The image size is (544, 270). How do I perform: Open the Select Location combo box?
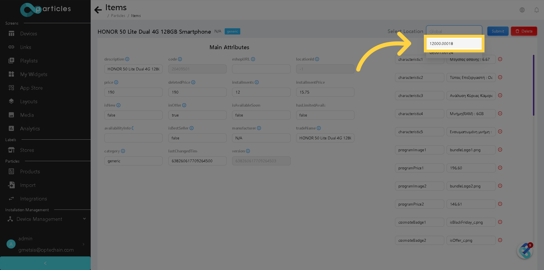(454, 31)
